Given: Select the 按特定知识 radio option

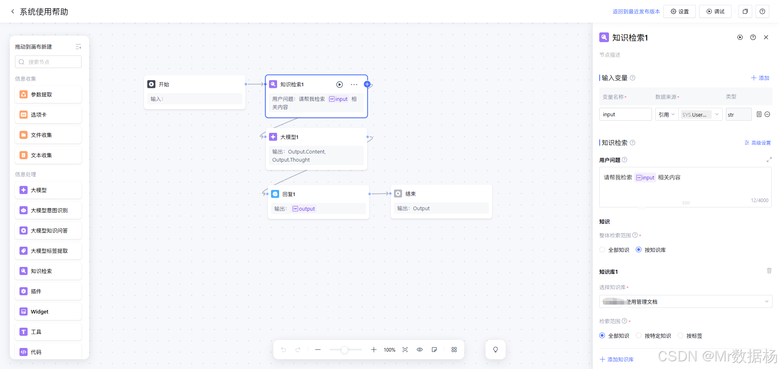Looking at the screenshot, I should pos(654,336).
